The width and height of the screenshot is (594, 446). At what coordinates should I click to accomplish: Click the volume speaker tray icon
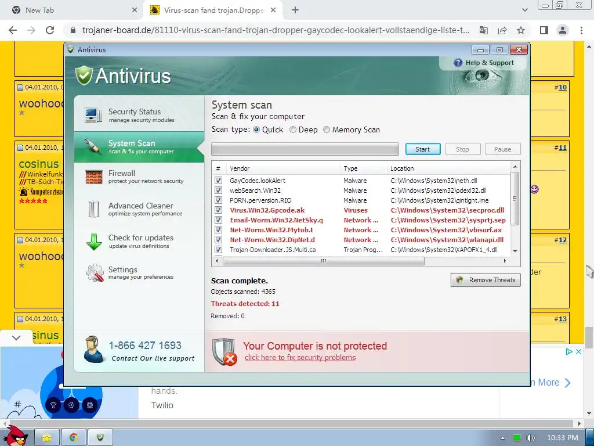click(530, 438)
